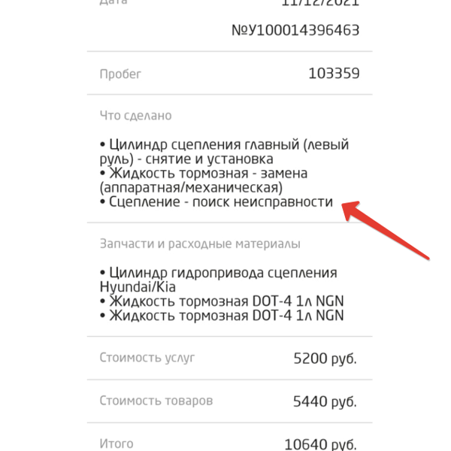This screenshot has height=451, width=451.
Task: Click the Дата label at top
Action: point(113,3)
